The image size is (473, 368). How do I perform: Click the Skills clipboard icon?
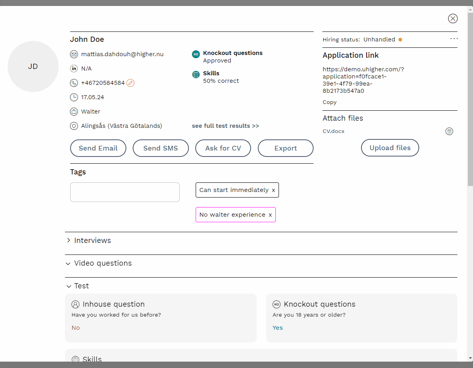[196, 74]
